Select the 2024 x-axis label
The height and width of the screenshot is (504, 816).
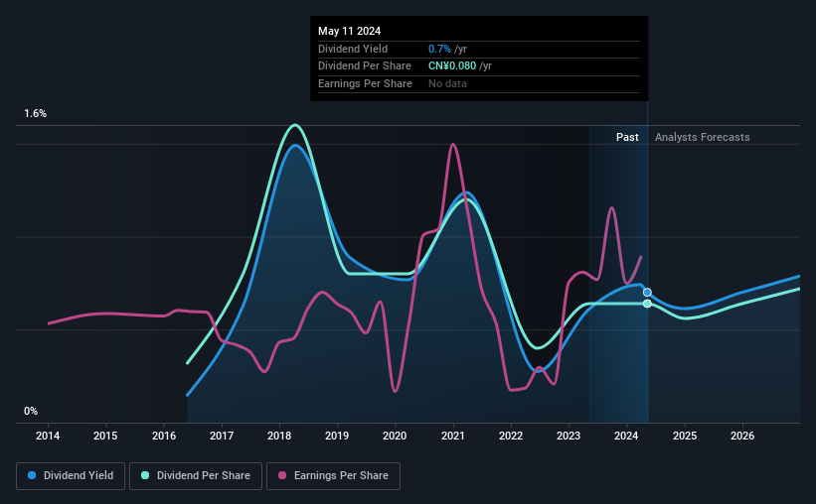pos(626,436)
